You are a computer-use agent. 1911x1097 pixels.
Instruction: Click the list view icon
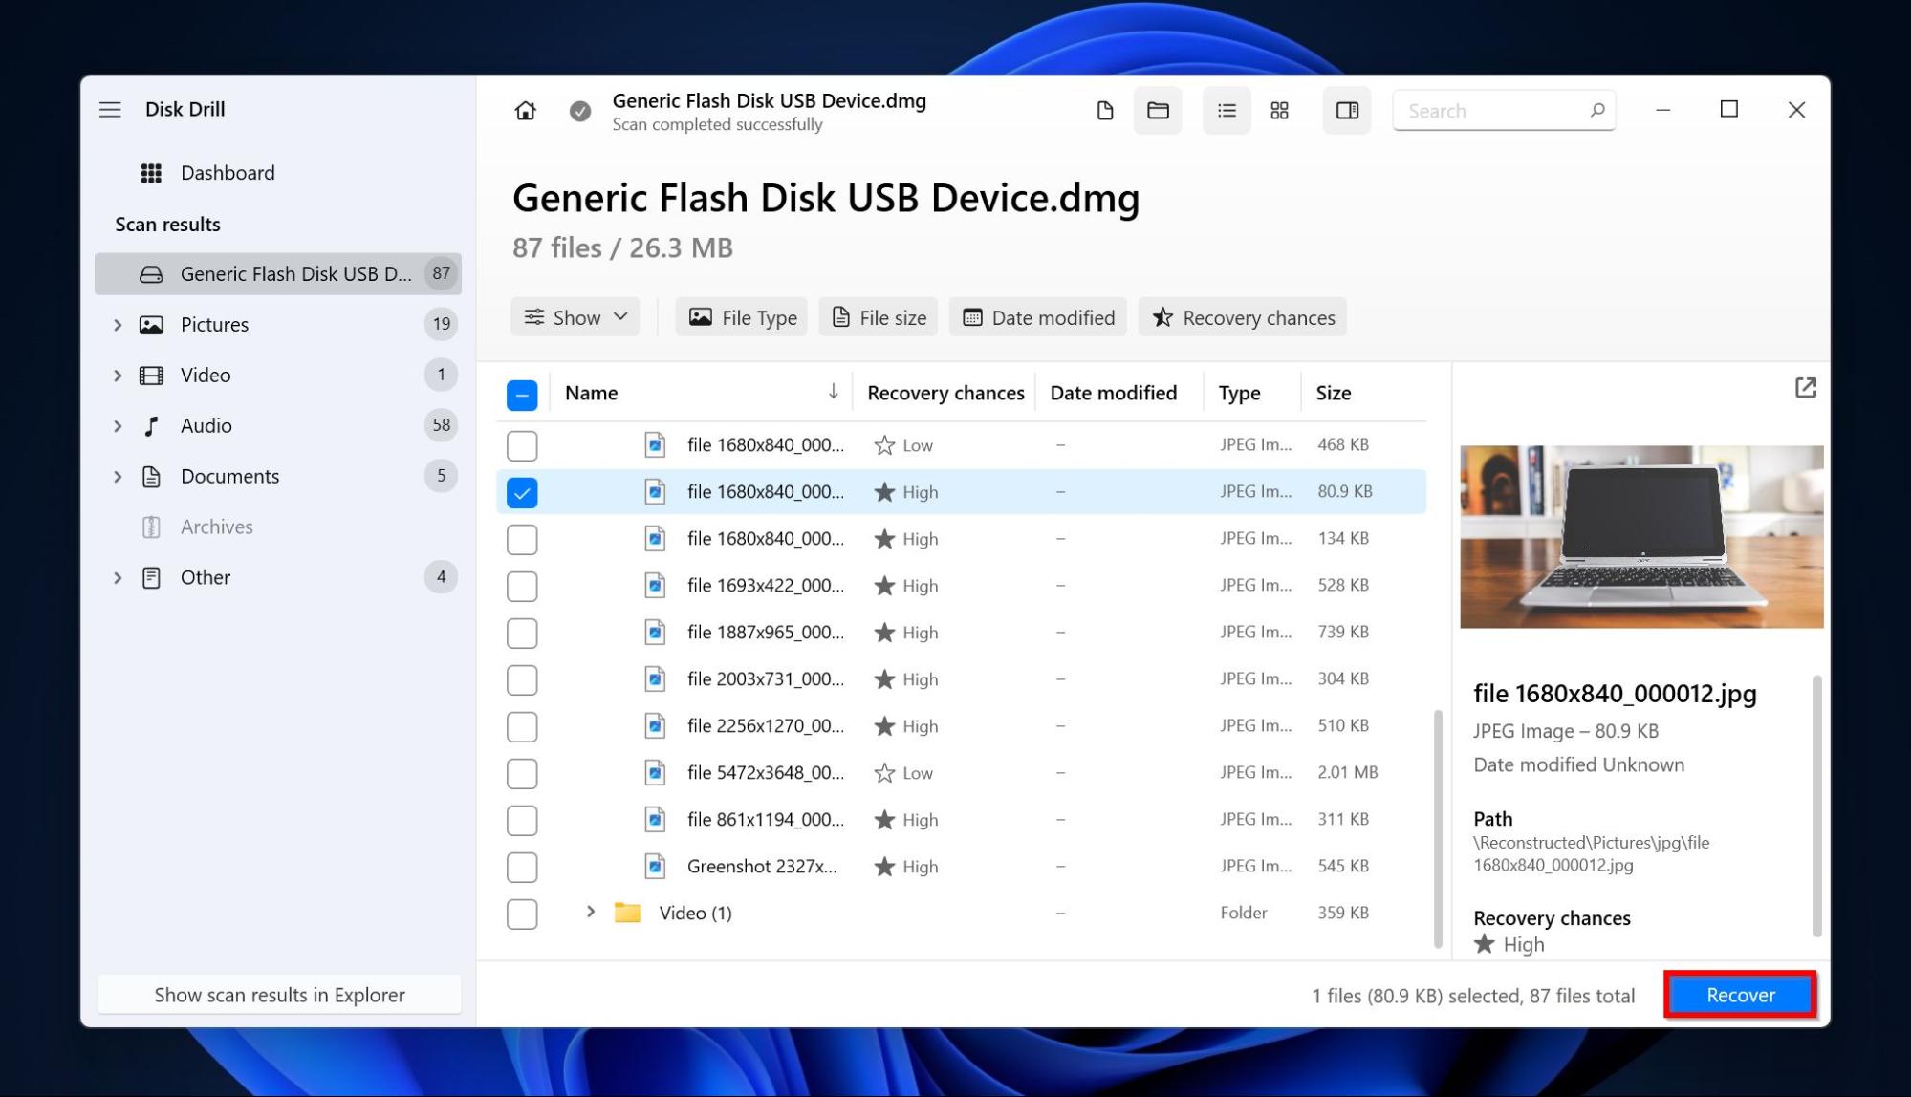[1224, 110]
